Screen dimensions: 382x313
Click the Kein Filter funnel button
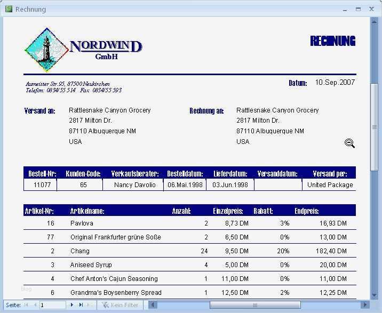[x=120, y=305]
